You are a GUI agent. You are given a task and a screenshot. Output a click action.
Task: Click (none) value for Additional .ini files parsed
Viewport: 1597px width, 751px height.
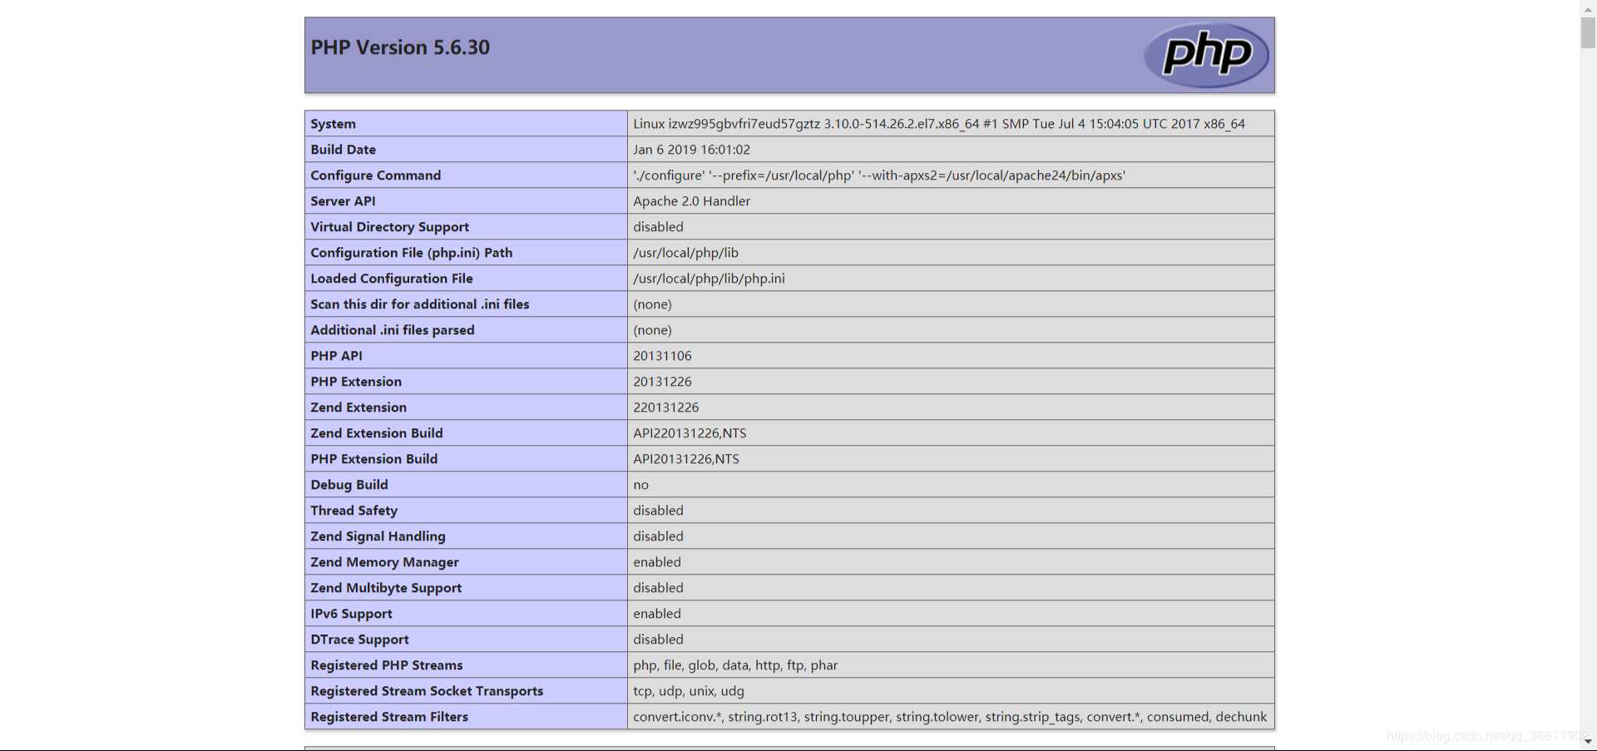(652, 330)
